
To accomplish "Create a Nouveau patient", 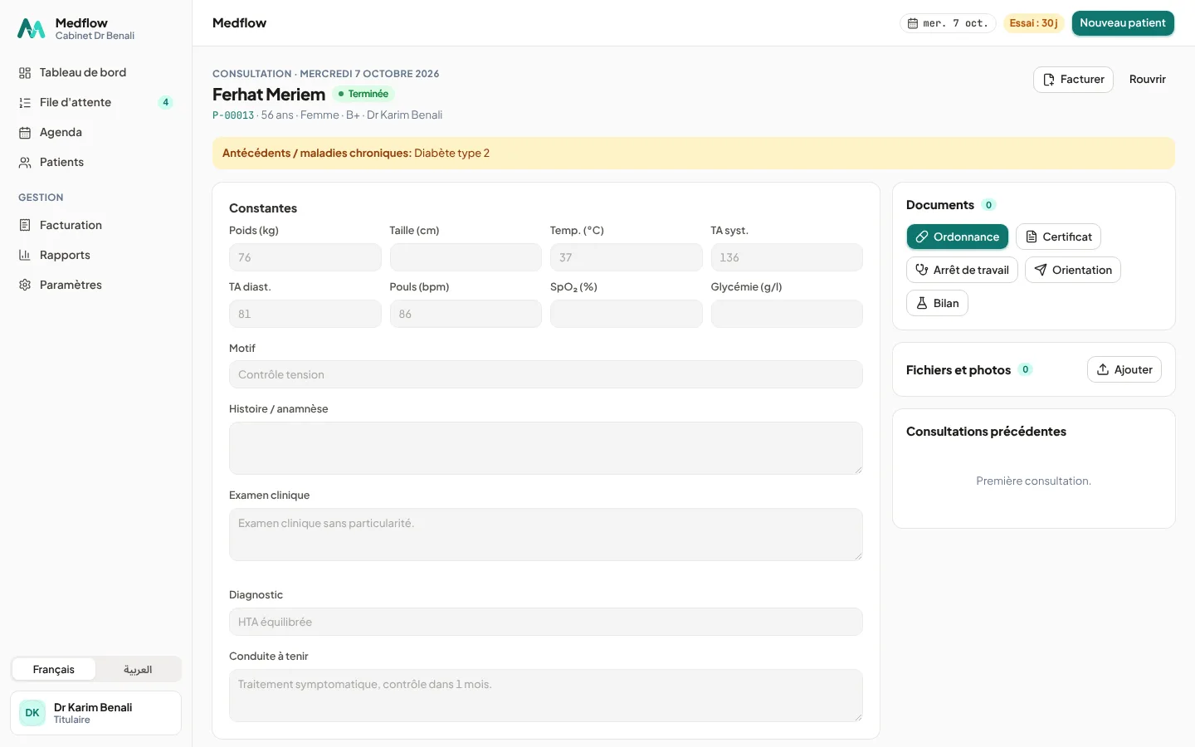I will 1123,23.
